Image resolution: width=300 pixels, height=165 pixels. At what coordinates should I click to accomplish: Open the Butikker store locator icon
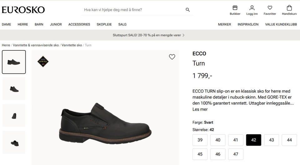tap(235, 8)
